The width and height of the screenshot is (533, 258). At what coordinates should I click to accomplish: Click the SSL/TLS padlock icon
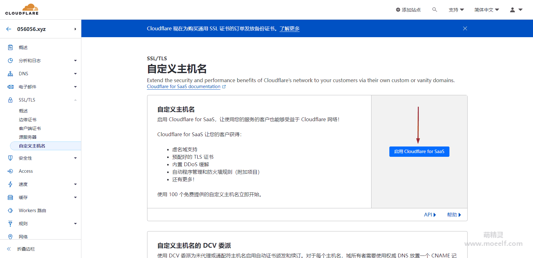click(x=10, y=100)
